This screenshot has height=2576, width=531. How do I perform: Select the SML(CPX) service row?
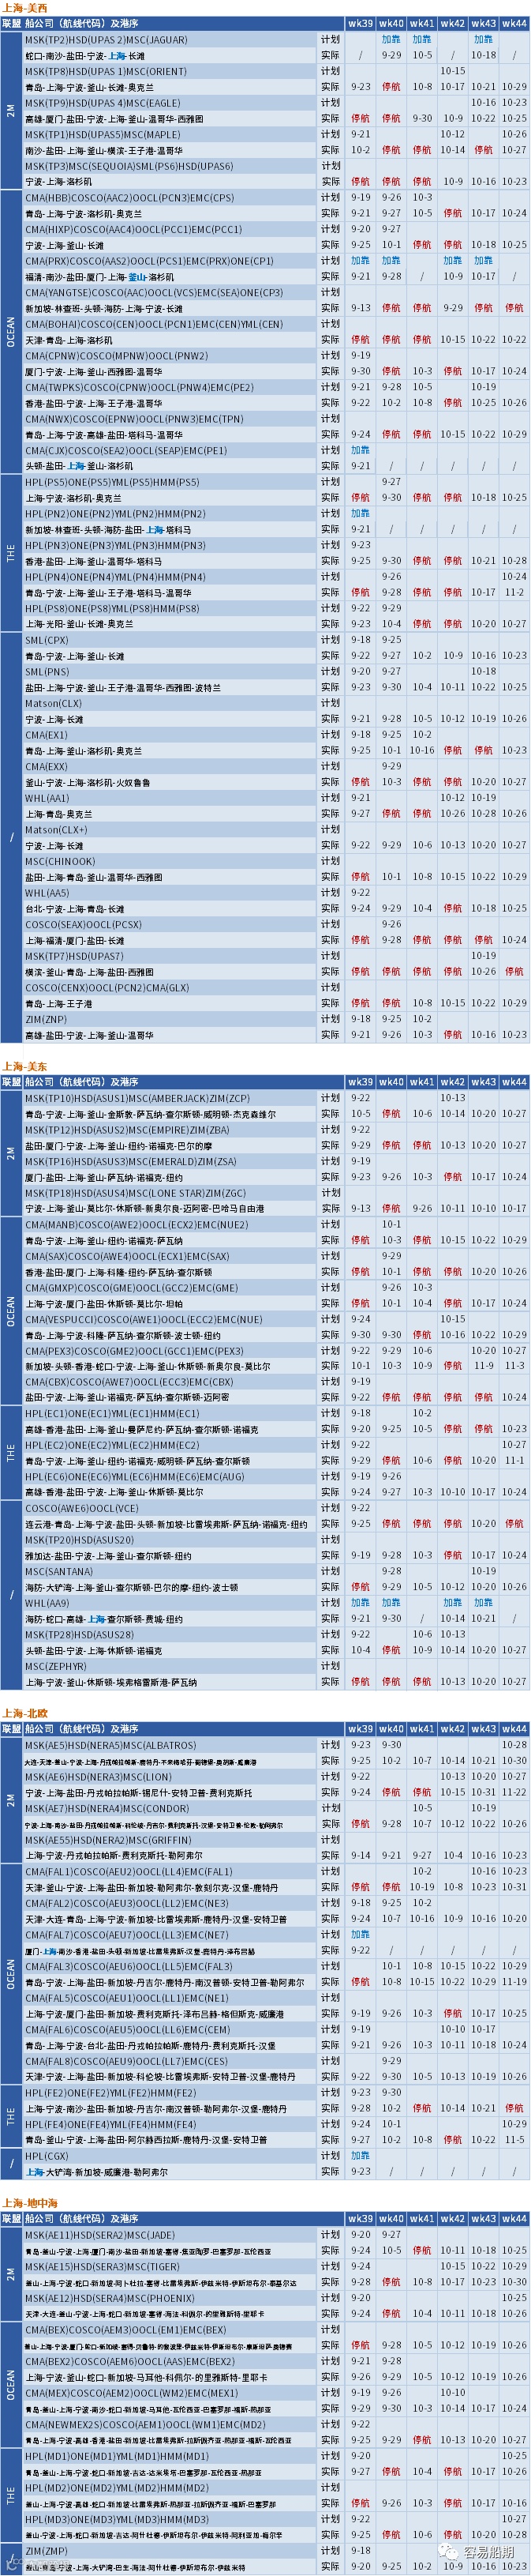[170, 640]
